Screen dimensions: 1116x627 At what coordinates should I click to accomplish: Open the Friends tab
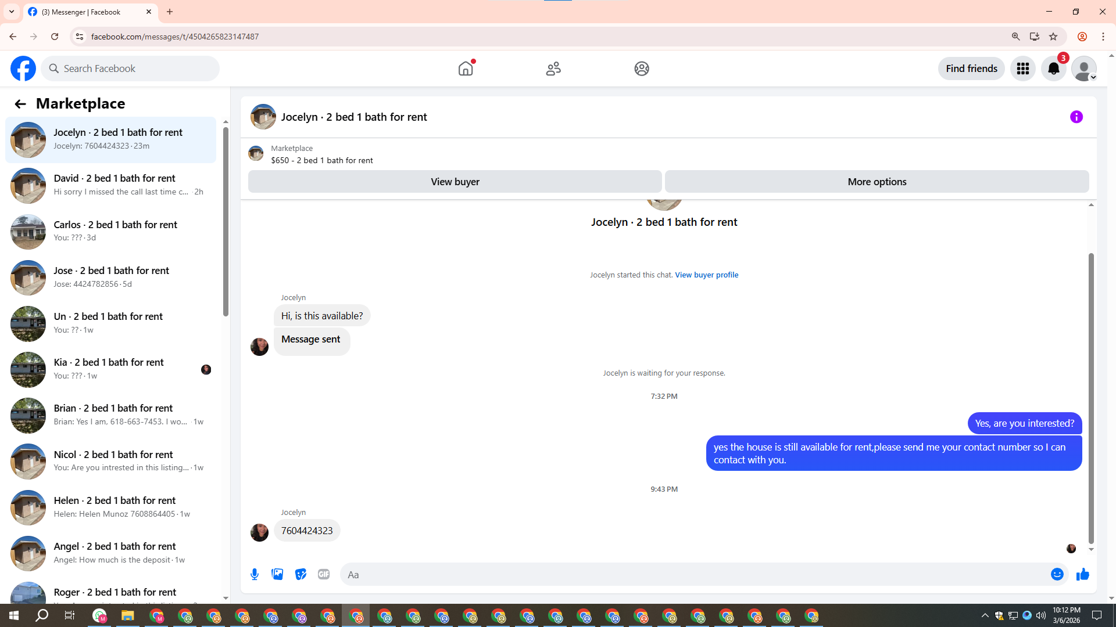coord(553,69)
